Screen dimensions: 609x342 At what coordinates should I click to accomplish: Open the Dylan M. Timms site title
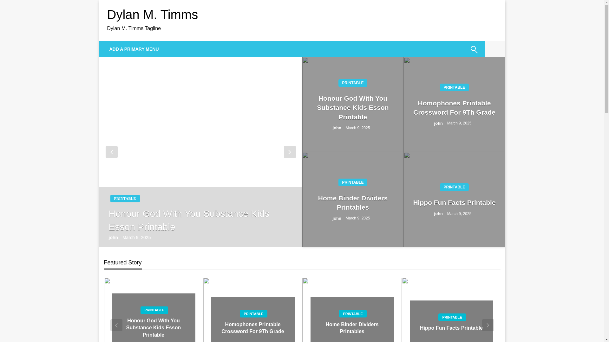[152, 15]
